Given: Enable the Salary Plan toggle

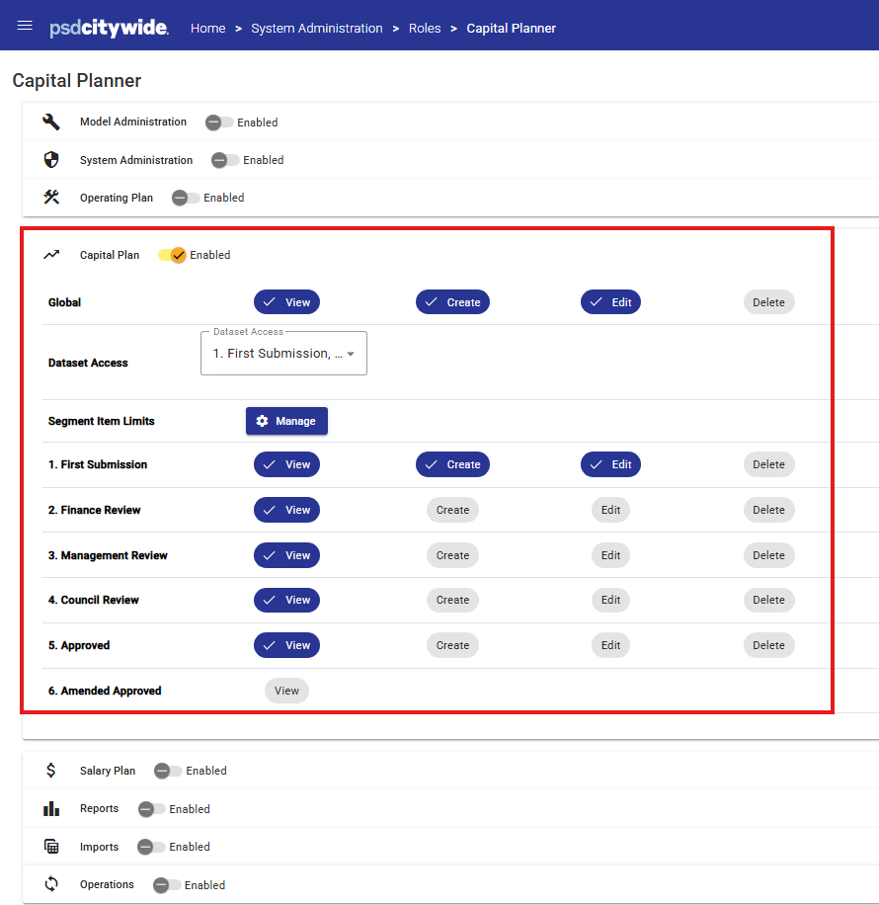Looking at the screenshot, I should tap(168, 771).
